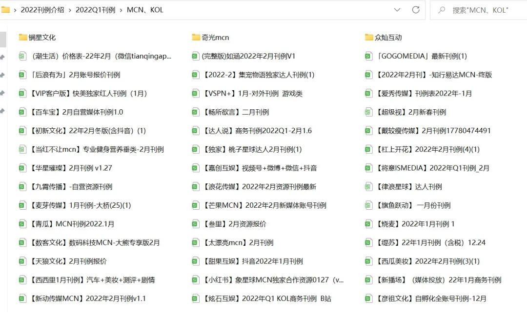Refresh the MCN、KOL folder view
This screenshot has height=317, width=527.
416,10
